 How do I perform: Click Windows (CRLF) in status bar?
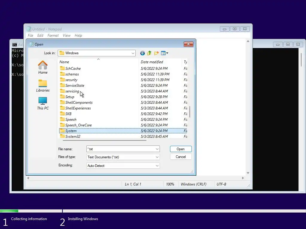tap(193, 184)
